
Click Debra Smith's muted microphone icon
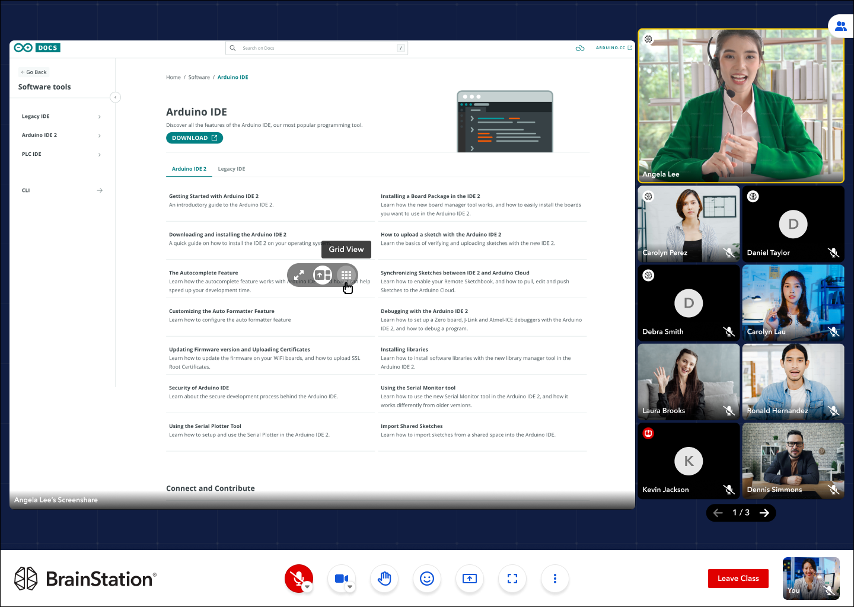click(x=729, y=332)
